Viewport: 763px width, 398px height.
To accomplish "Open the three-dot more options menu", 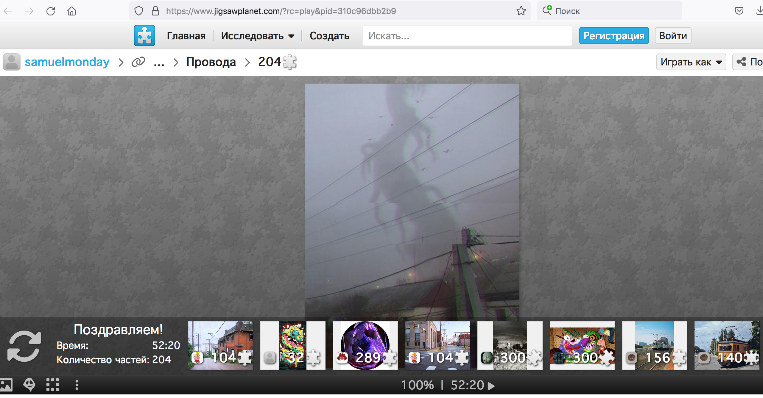I will click(x=77, y=385).
